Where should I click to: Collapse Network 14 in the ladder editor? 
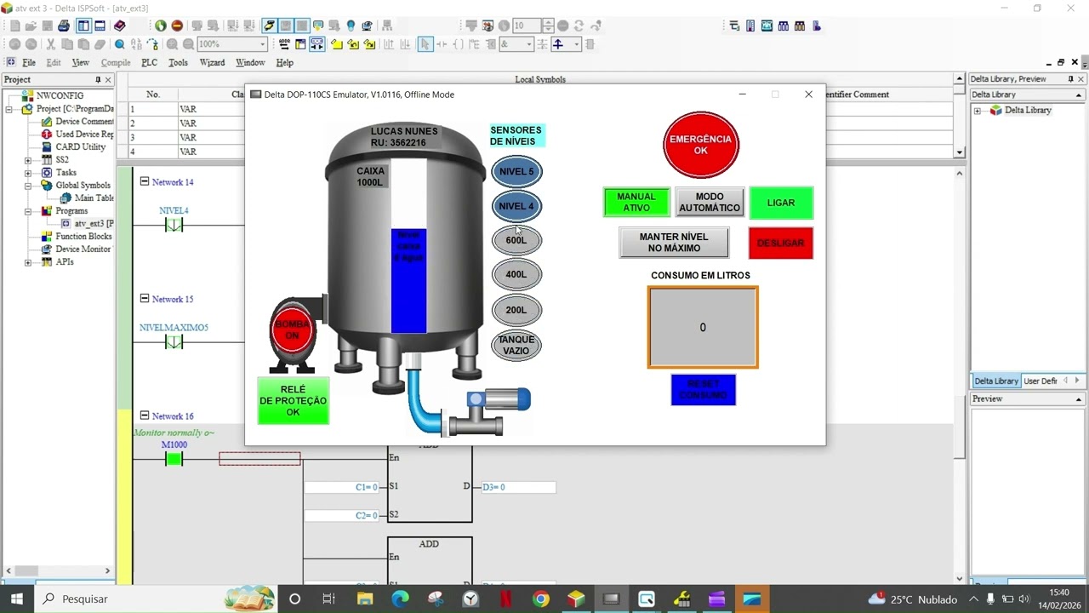coord(144,181)
